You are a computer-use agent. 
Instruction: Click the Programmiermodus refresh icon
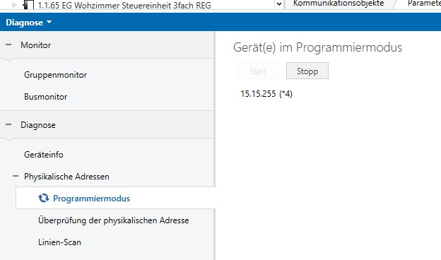coord(43,198)
